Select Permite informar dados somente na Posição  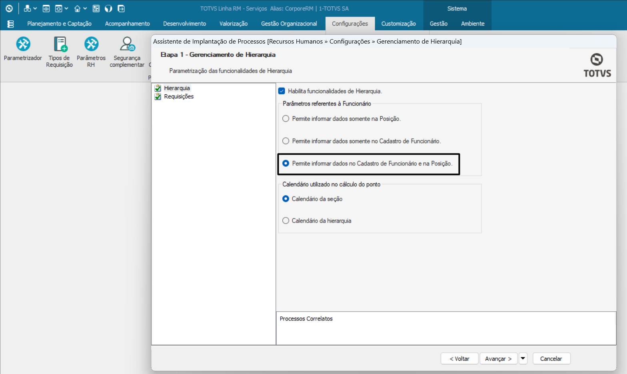click(x=286, y=119)
